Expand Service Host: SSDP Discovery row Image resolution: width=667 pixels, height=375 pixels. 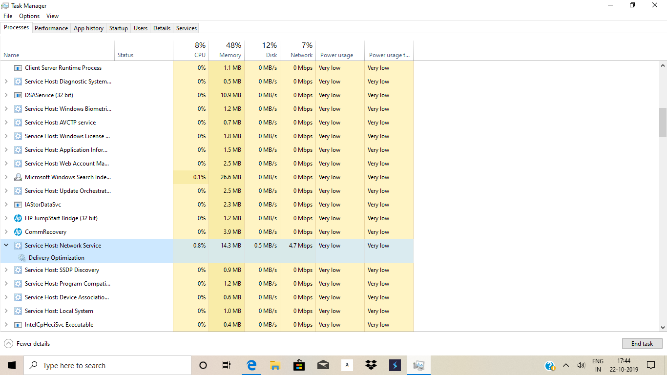click(x=6, y=270)
